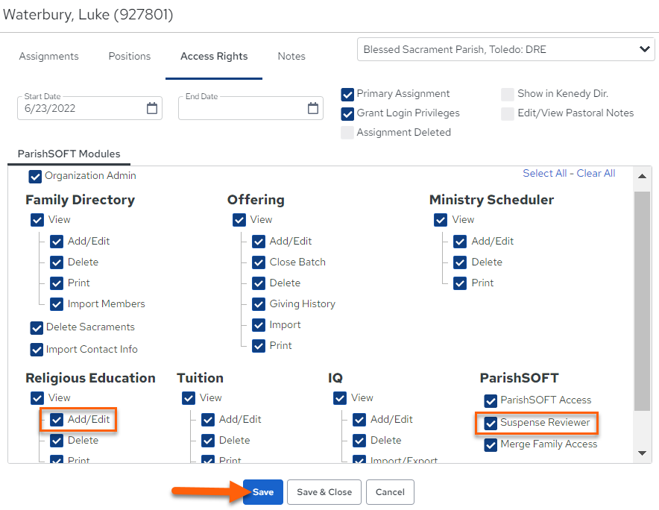Image resolution: width=659 pixels, height=510 pixels.
Task: Toggle Religious Education View checkbox
Action: [x=37, y=398]
